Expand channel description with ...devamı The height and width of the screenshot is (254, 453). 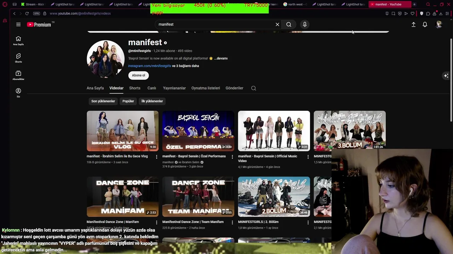[x=221, y=59]
